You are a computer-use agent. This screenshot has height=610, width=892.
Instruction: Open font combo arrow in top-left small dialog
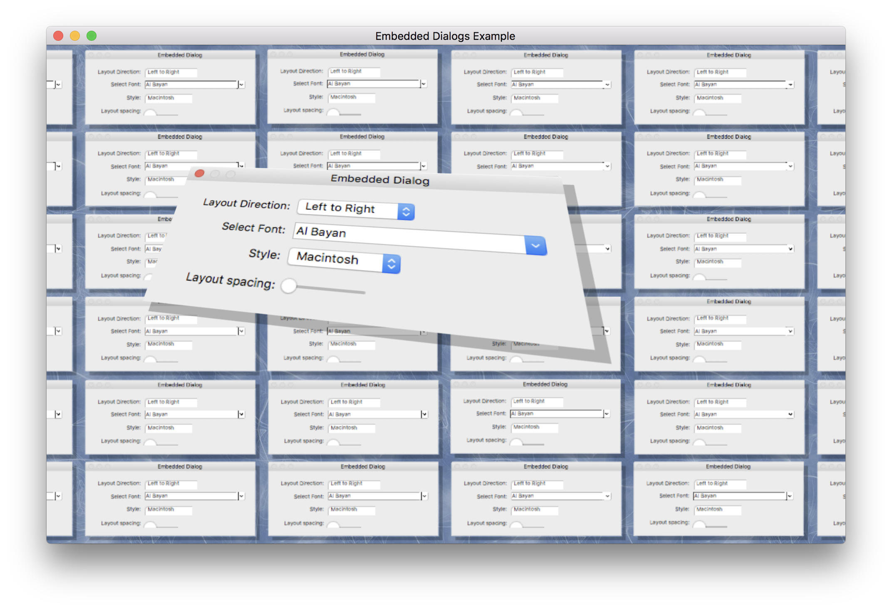click(241, 85)
